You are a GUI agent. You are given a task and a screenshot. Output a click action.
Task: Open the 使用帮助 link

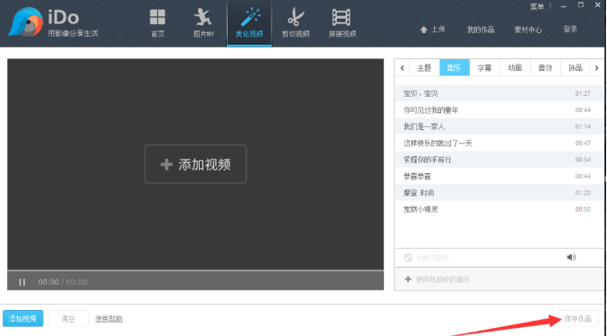(108, 319)
